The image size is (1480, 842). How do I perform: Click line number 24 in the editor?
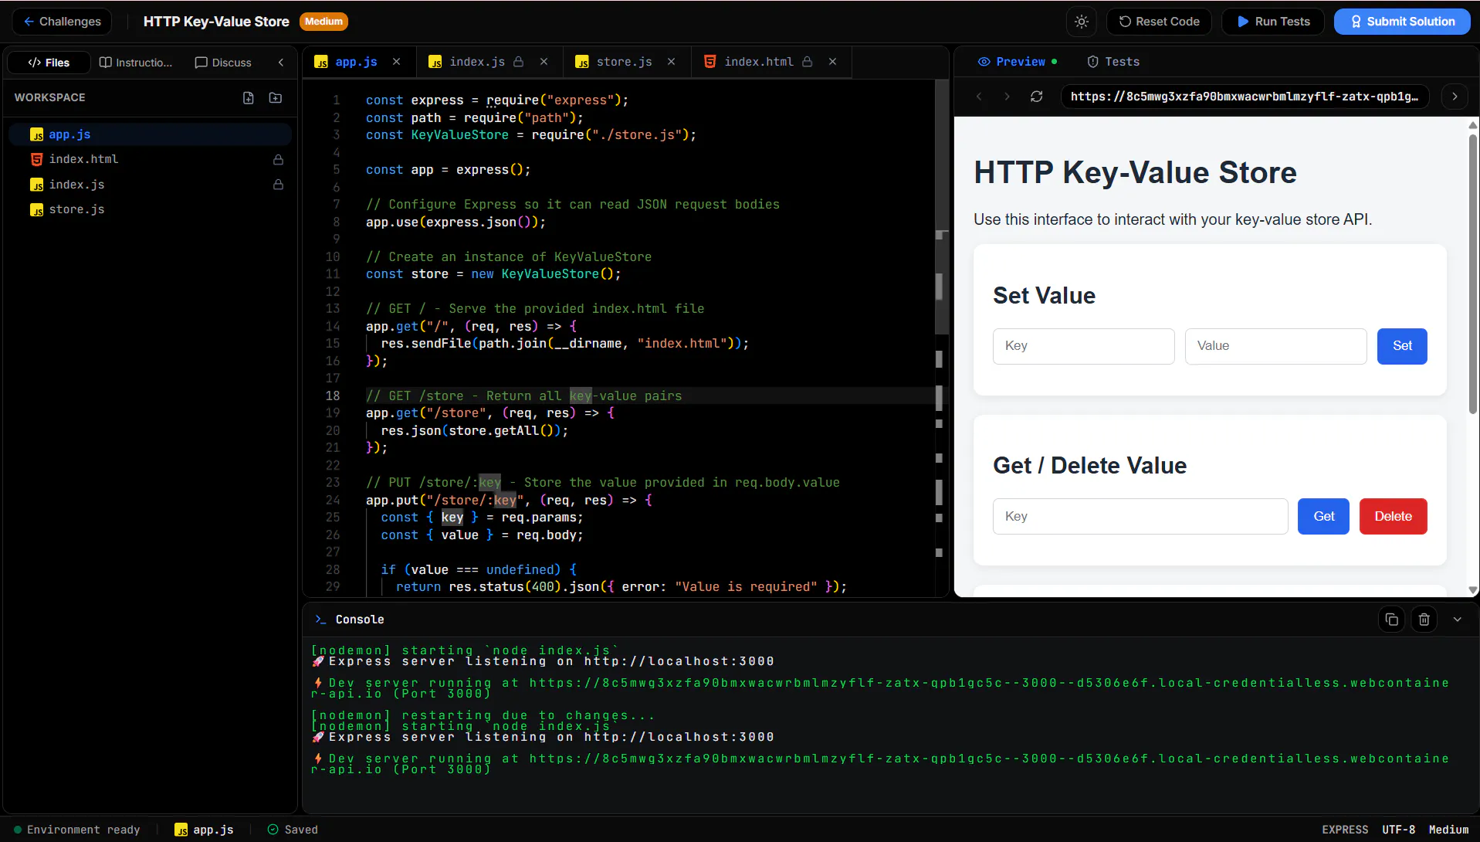[333, 500]
